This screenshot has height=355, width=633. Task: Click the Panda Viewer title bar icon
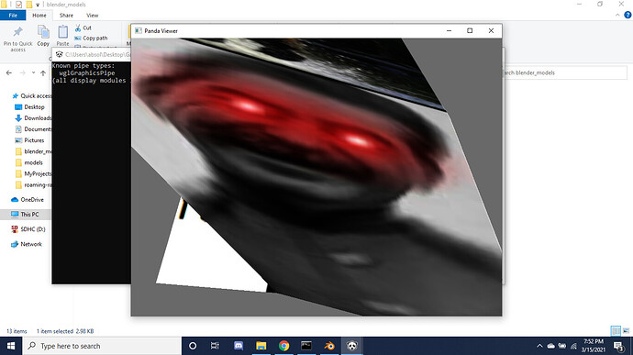point(138,30)
